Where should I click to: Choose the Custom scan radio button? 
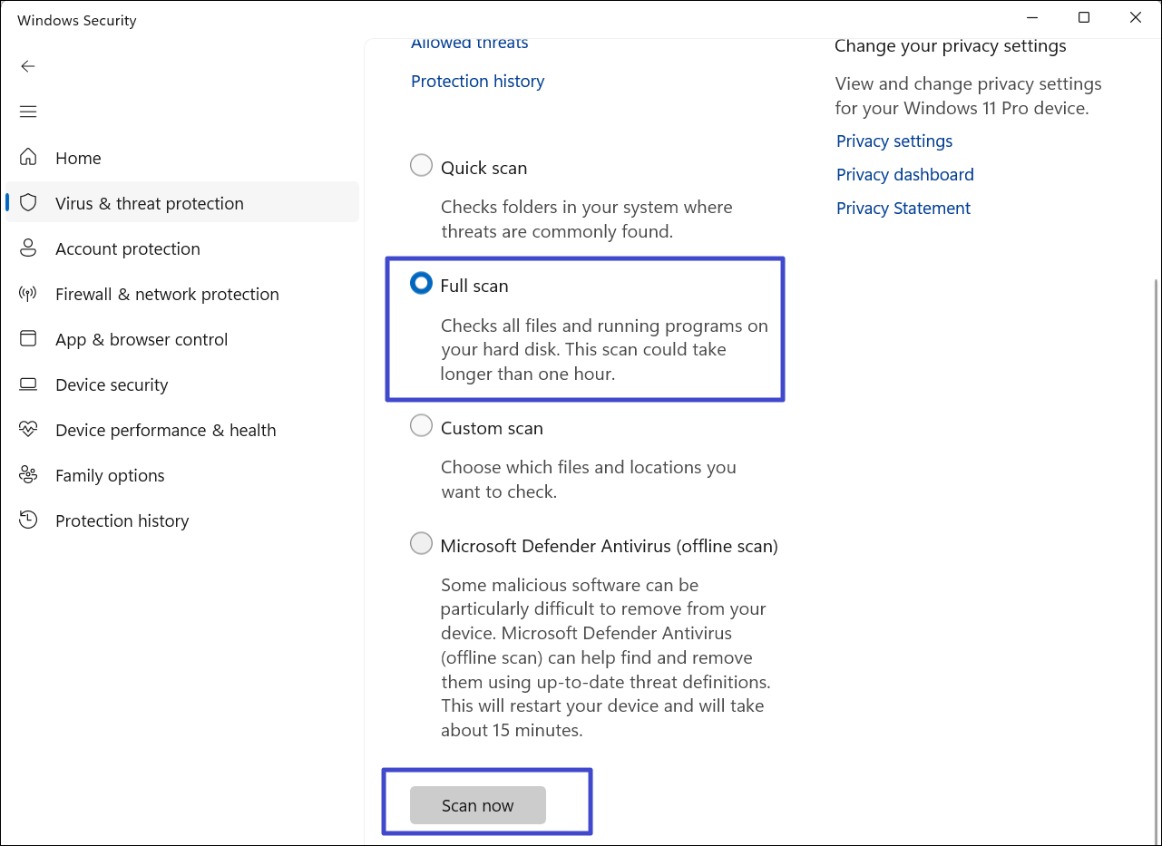pyautogui.click(x=421, y=426)
